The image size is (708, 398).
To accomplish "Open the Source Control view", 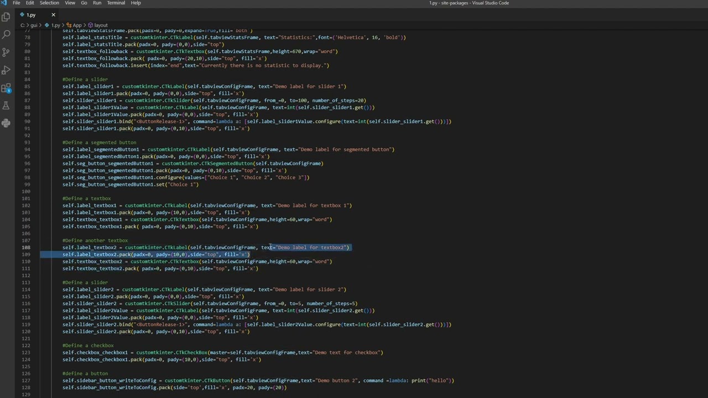I will pyautogui.click(x=6, y=52).
